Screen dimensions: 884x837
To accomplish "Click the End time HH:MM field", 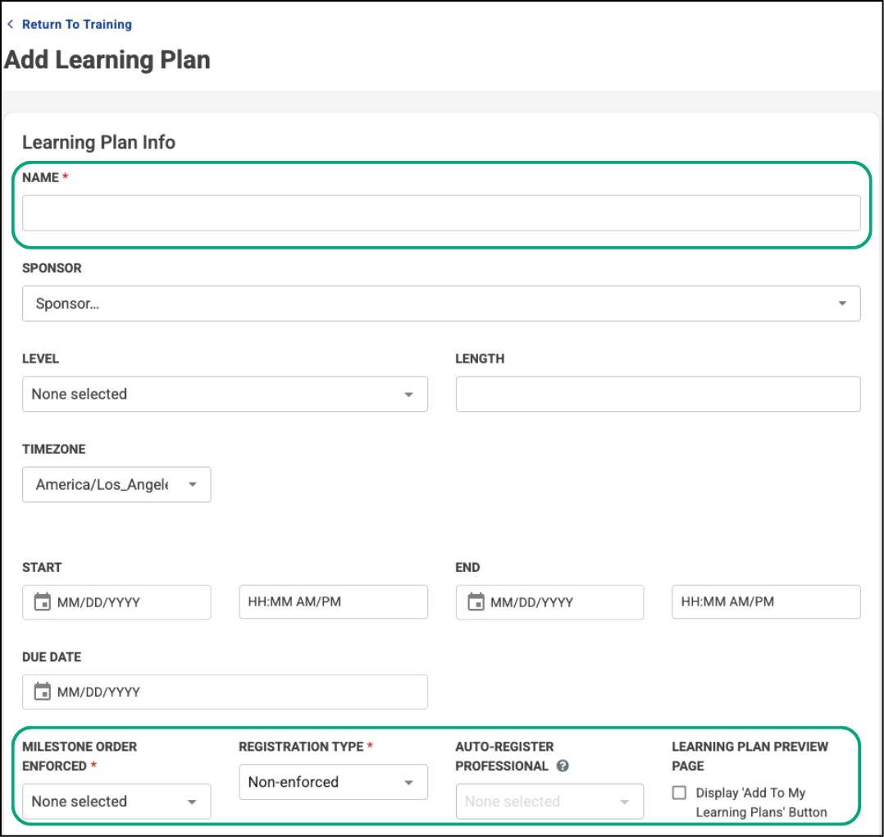I will pos(766,602).
